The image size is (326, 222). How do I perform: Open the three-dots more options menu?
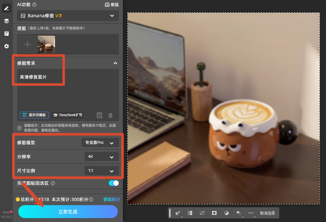[x=251, y=213]
